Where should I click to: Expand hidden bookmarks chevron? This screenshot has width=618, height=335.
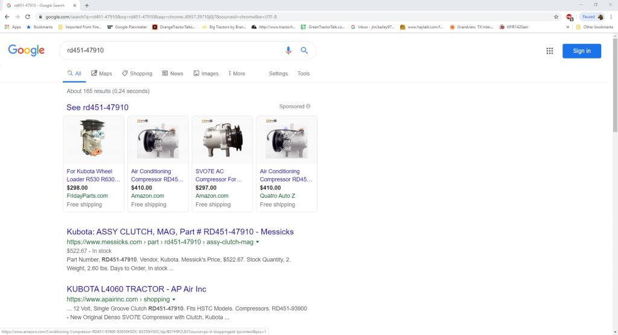pos(567,27)
